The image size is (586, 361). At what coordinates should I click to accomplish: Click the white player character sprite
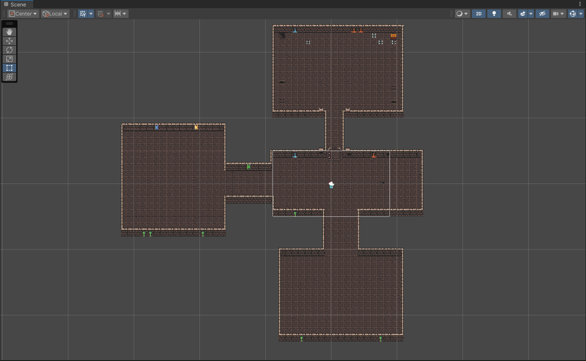(331, 185)
